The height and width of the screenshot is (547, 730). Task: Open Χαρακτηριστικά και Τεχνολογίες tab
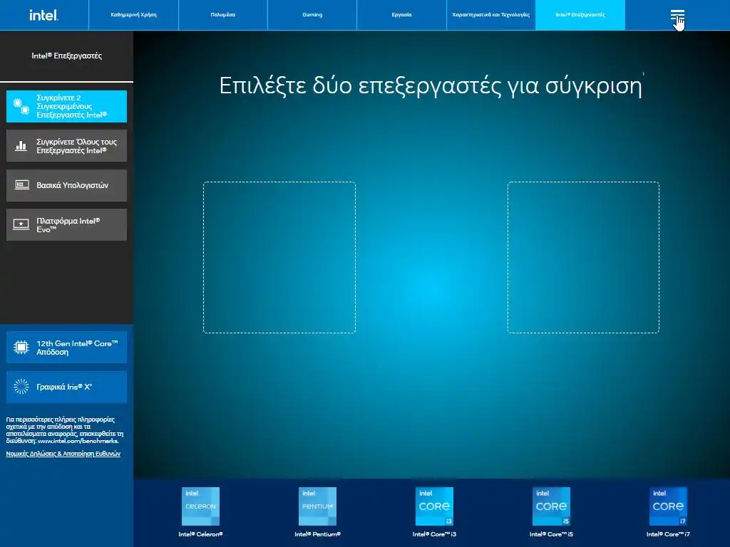click(x=491, y=15)
